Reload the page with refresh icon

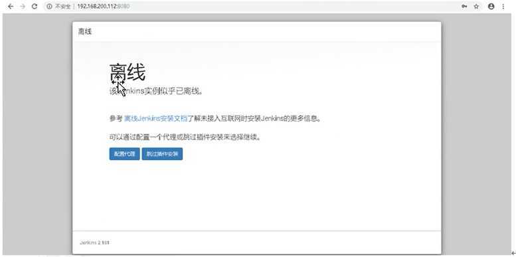[x=35, y=7]
